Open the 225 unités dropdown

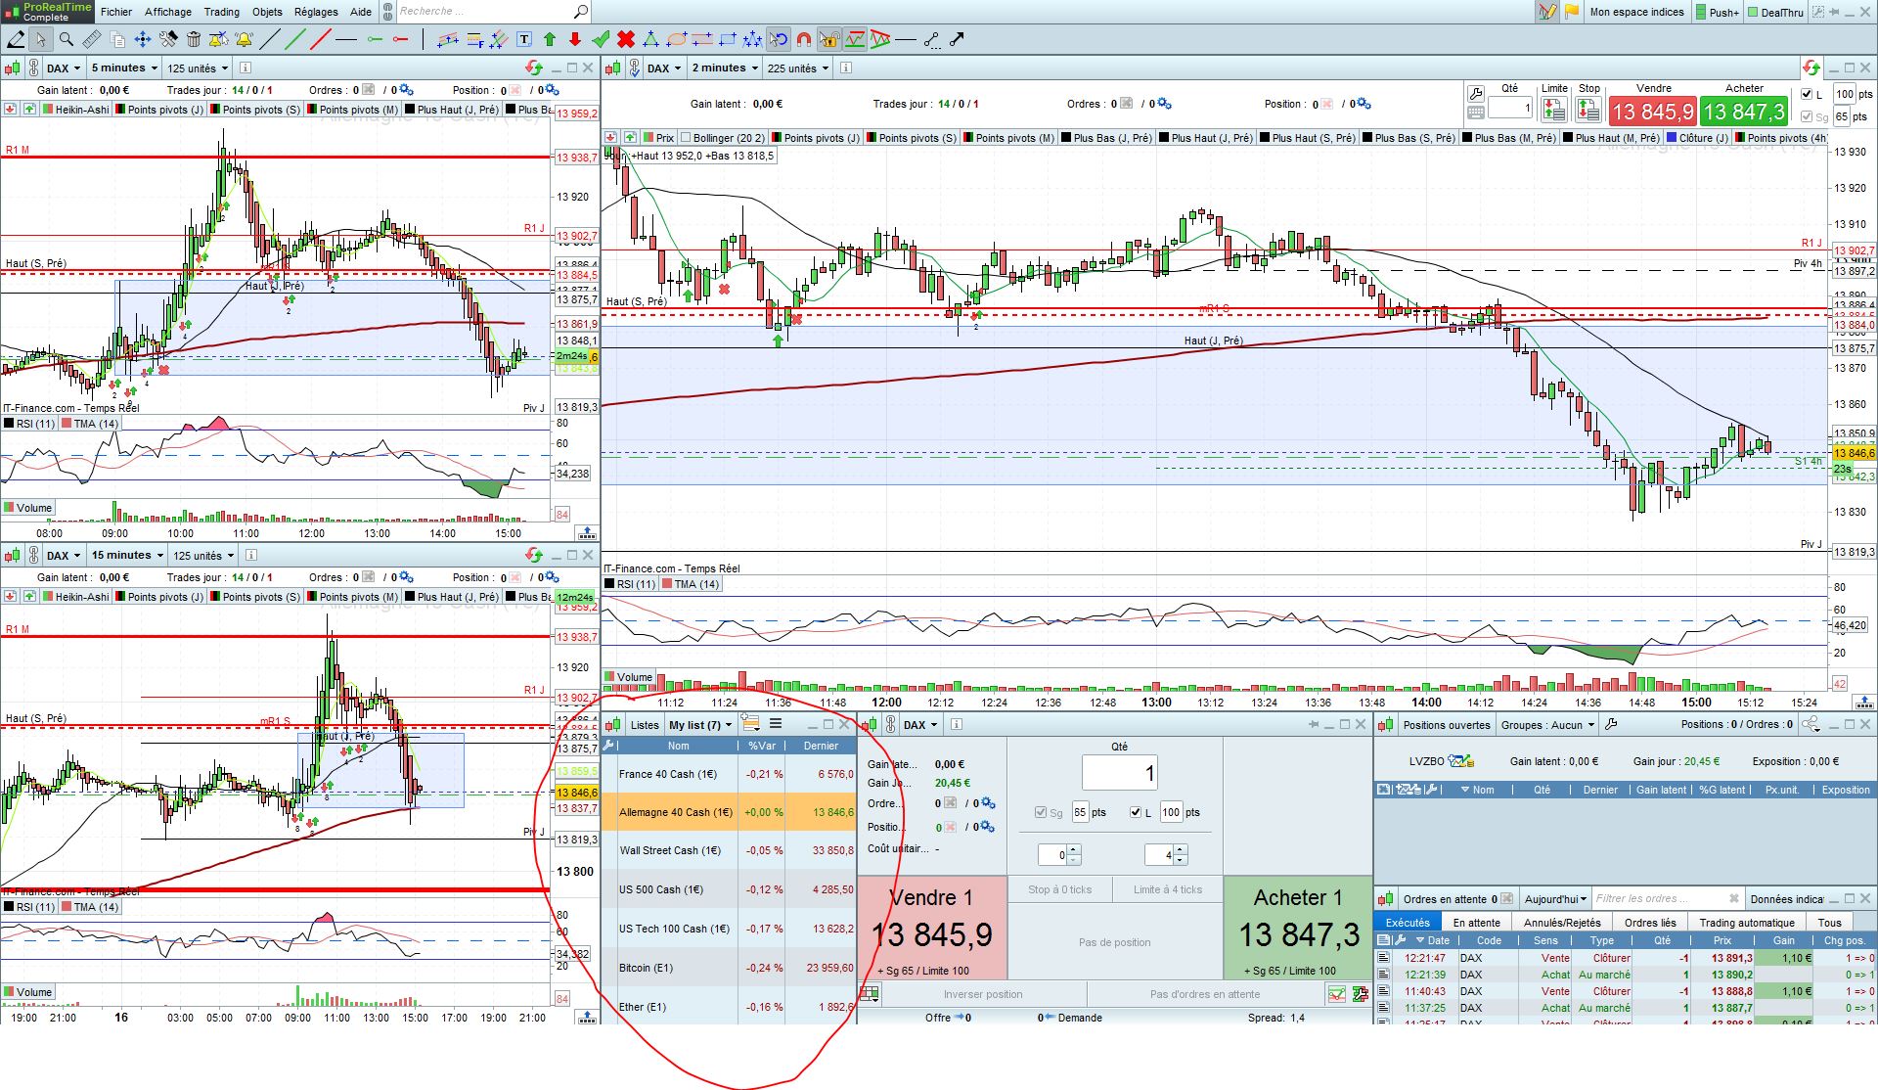[798, 68]
